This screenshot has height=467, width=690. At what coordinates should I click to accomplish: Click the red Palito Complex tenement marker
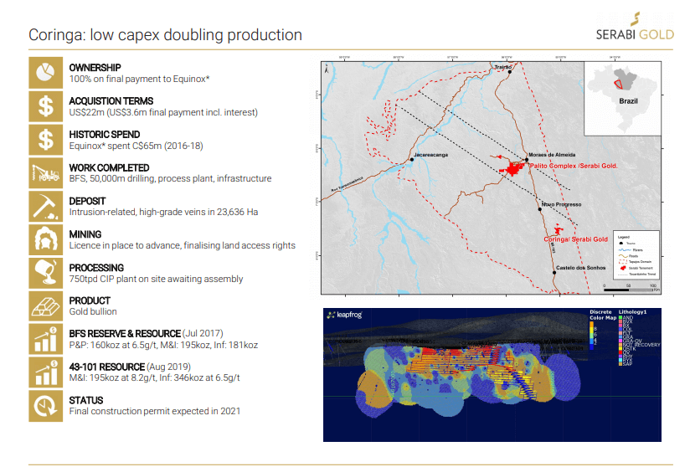click(x=512, y=168)
